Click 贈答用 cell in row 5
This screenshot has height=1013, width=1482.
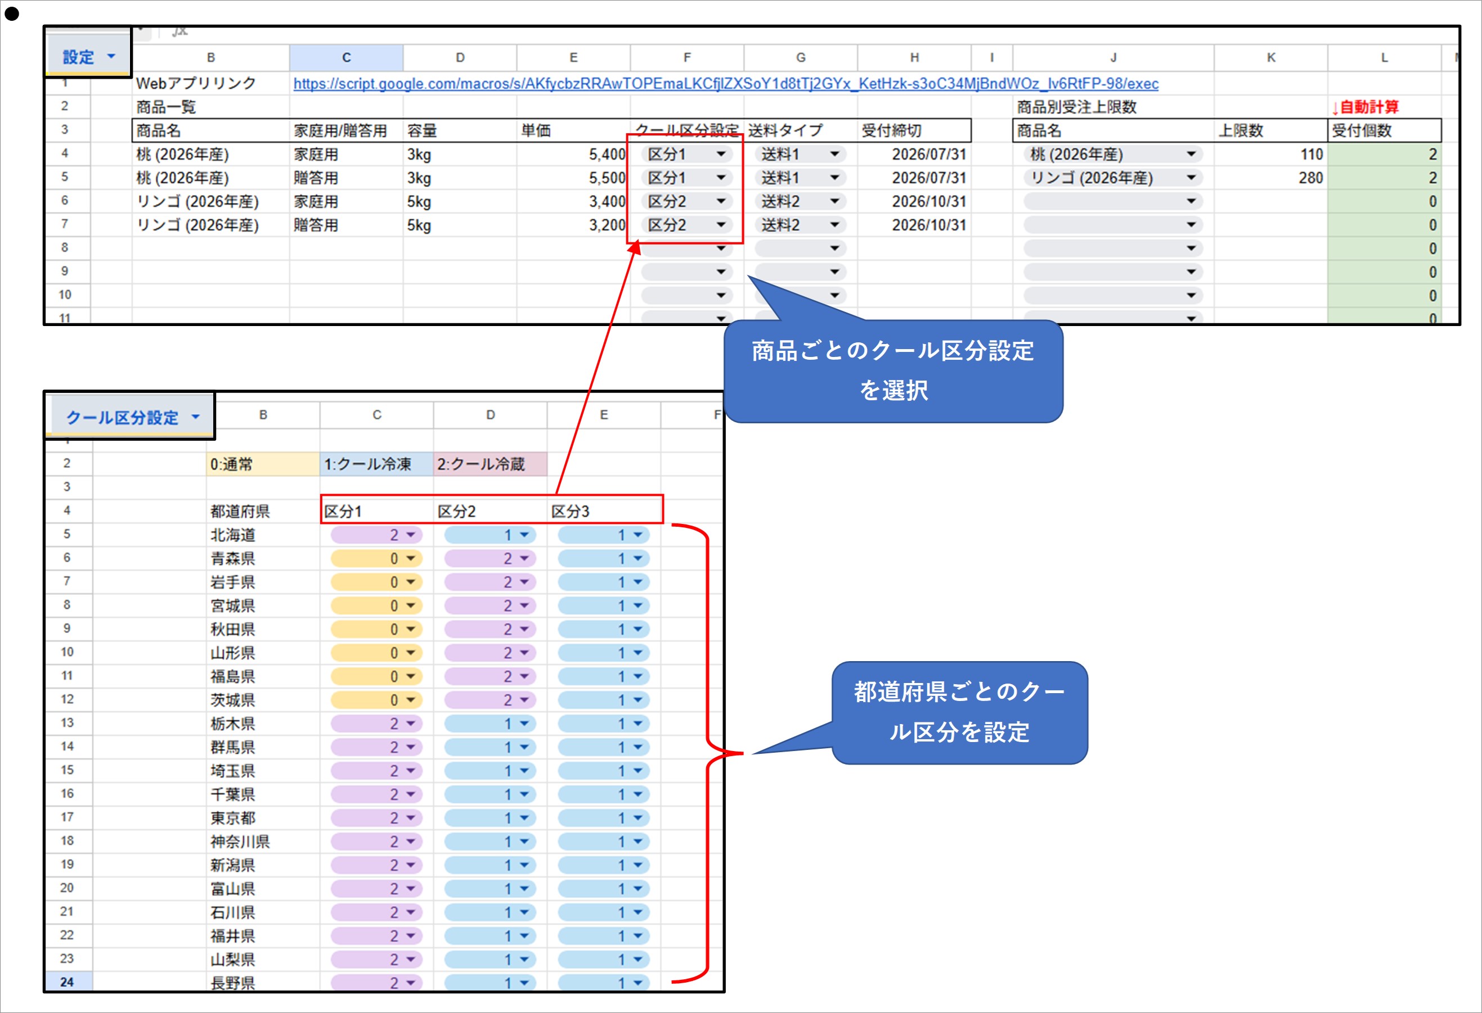(346, 178)
